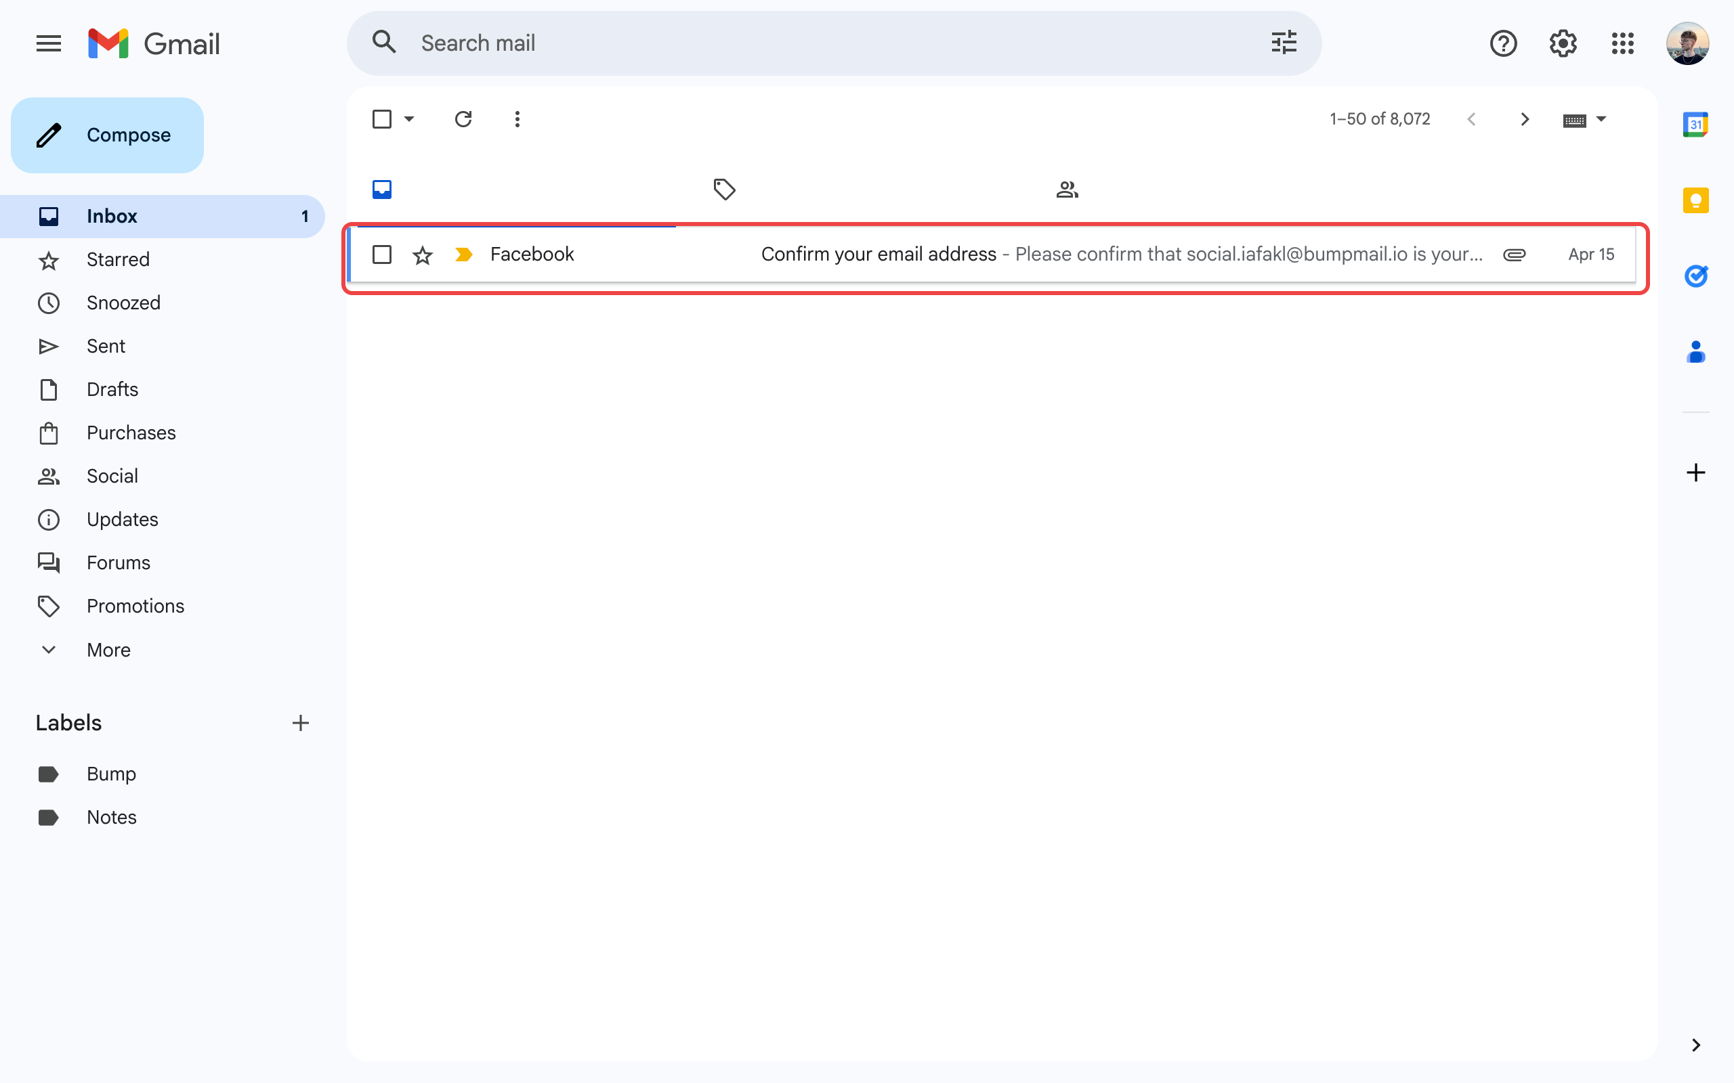Image resolution: width=1734 pixels, height=1083 pixels.
Task: Open the input tools dropdown arrow
Action: (x=1601, y=119)
